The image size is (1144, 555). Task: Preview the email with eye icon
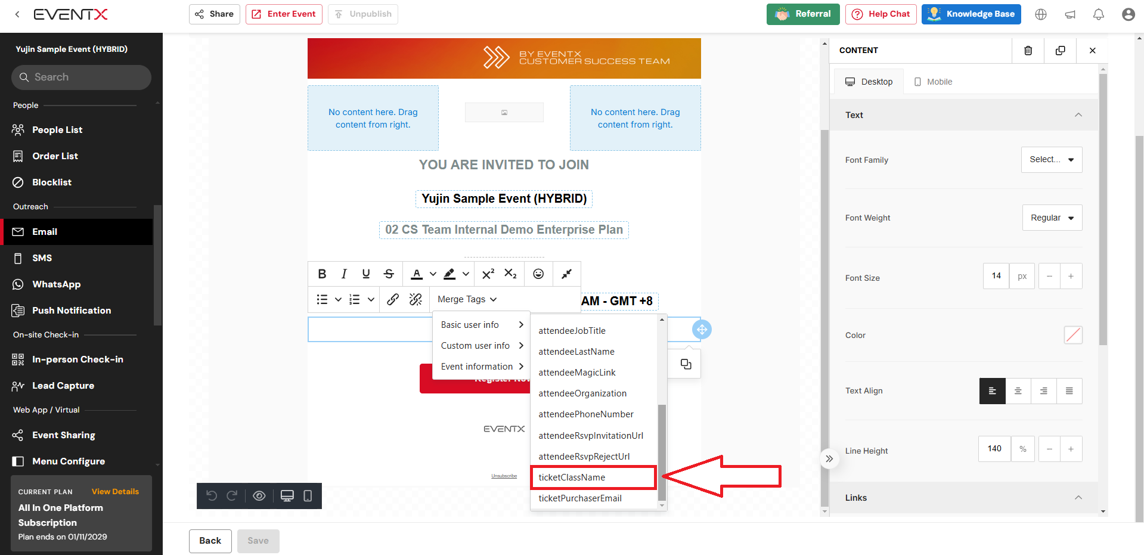259,495
